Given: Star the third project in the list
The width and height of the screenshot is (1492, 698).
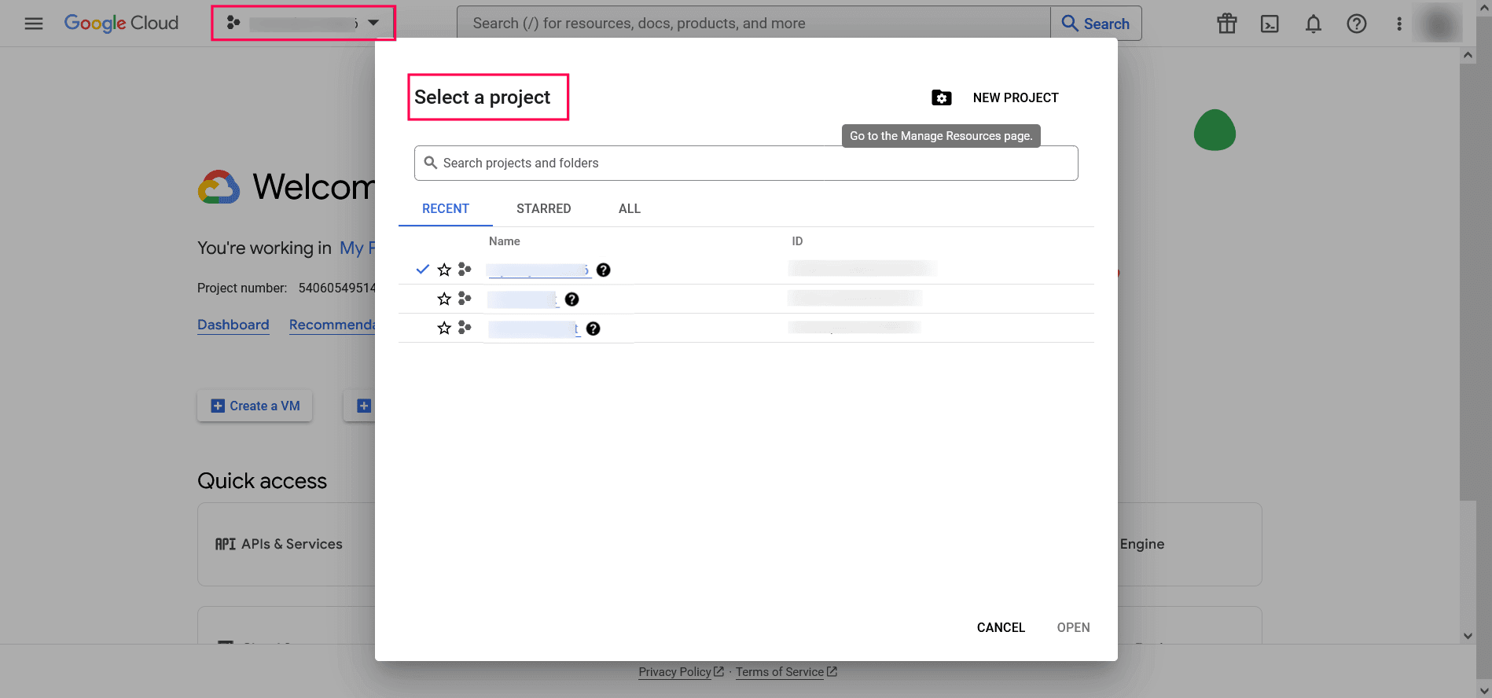Looking at the screenshot, I should pos(444,328).
